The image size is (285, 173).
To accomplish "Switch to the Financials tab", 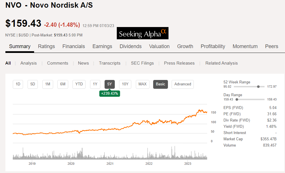I will coord(74,46).
